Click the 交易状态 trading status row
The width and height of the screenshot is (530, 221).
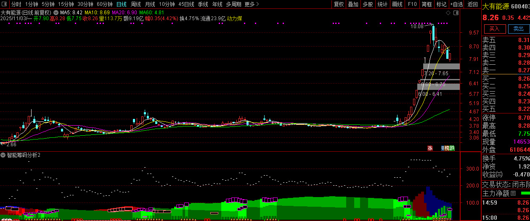pos(506,184)
